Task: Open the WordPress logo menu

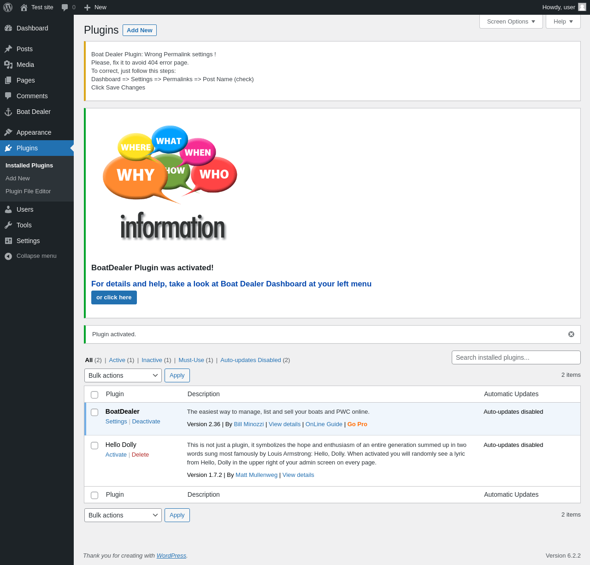Action: click(x=8, y=7)
